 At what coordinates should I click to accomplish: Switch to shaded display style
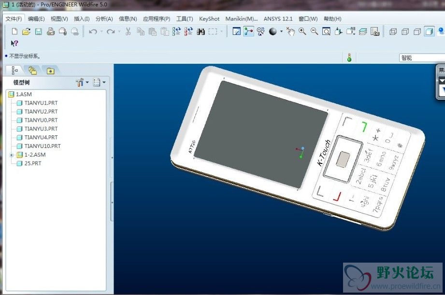coord(429,31)
